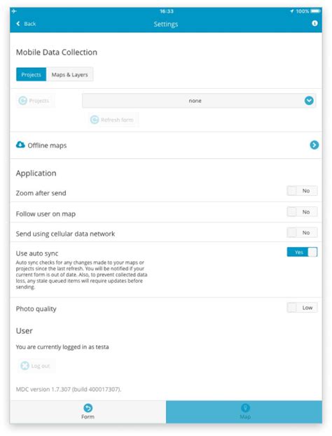
Task: Open the Map pin icon at the bottom
Action: point(245,408)
